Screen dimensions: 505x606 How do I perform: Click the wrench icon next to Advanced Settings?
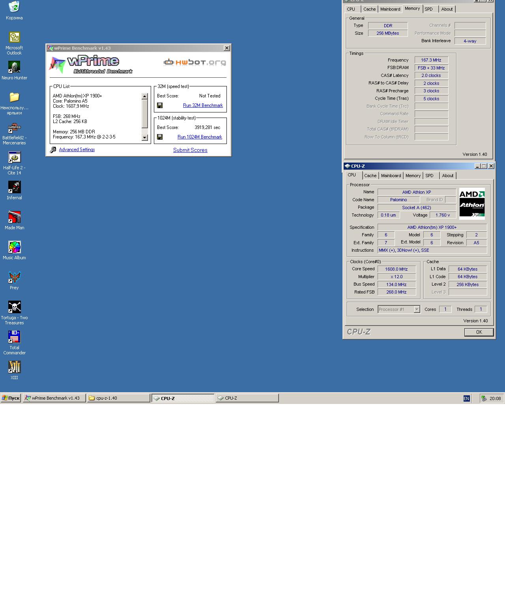(x=53, y=150)
